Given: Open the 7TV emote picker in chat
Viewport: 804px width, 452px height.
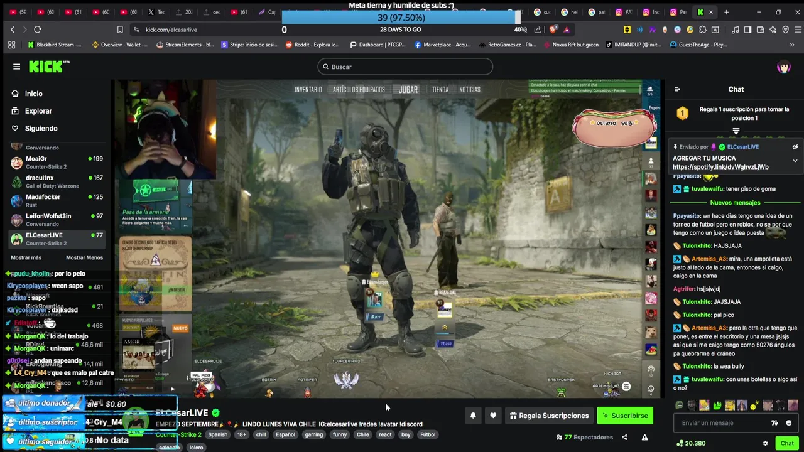Looking at the screenshot, I should click(774, 423).
